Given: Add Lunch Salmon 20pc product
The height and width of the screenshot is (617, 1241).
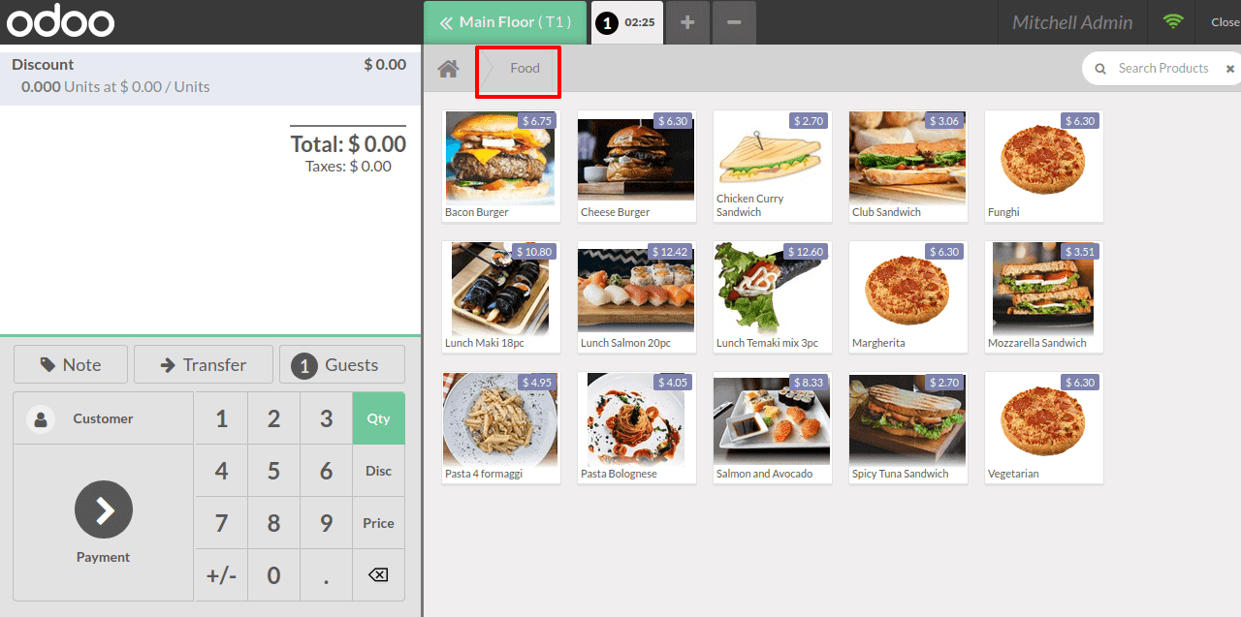Looking at the screenshot, I should click(x=637, y=297).
